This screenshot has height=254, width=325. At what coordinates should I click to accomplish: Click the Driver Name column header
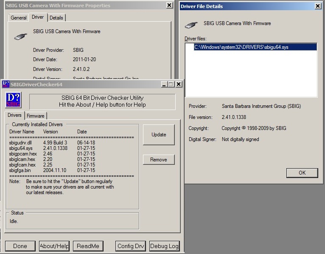coord(22,132)
